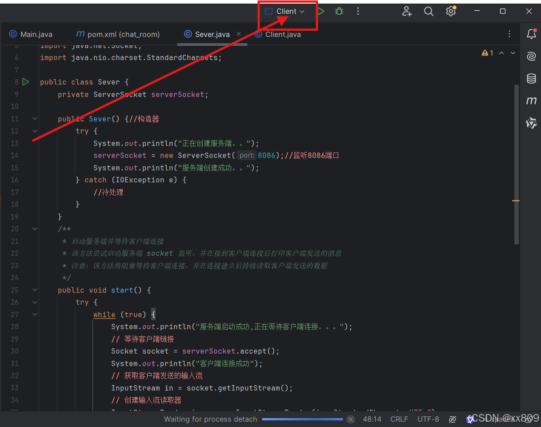Minimize the IDE window
The width and height of the screenshot is (541, 427).
(477, 12)
